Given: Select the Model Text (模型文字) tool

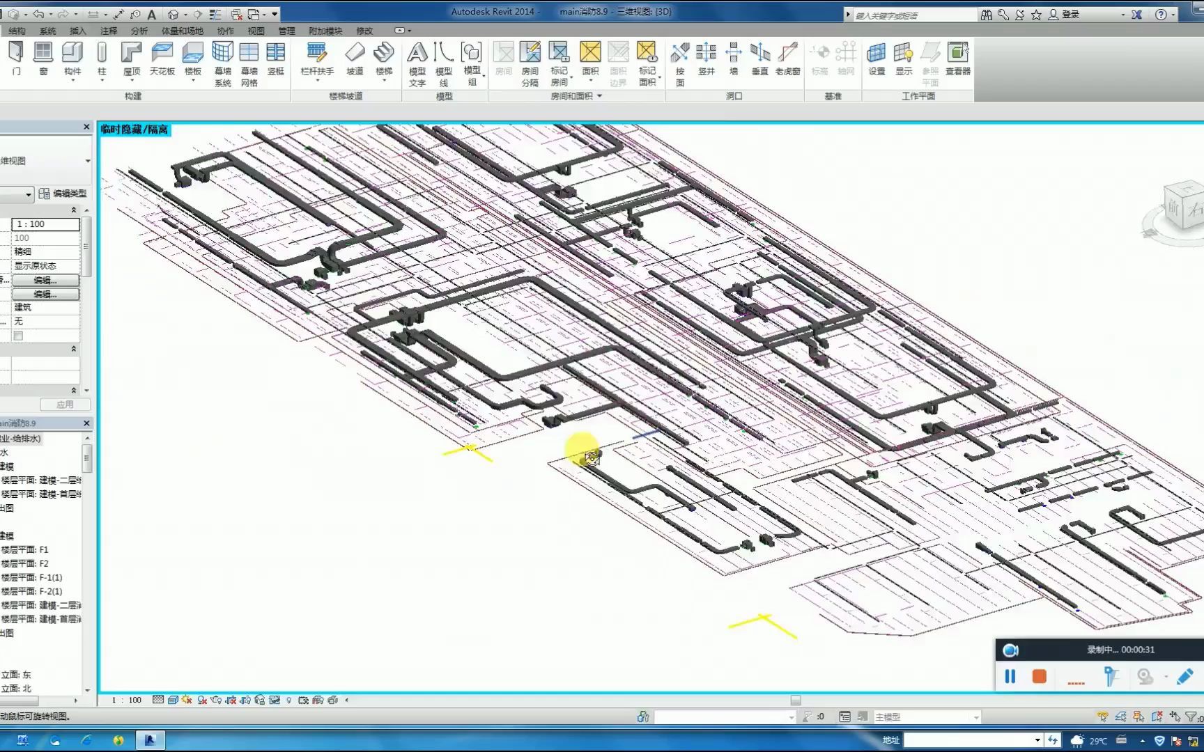Looking at the screenshot, I should point(417,63).
